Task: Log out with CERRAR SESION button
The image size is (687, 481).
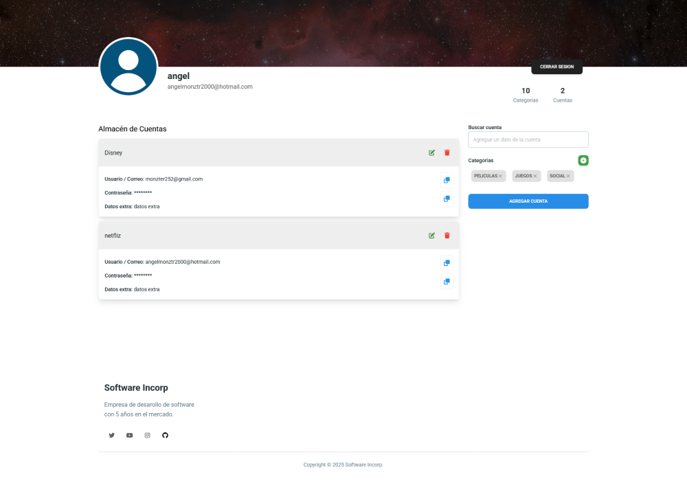Action: pos(557,67)
